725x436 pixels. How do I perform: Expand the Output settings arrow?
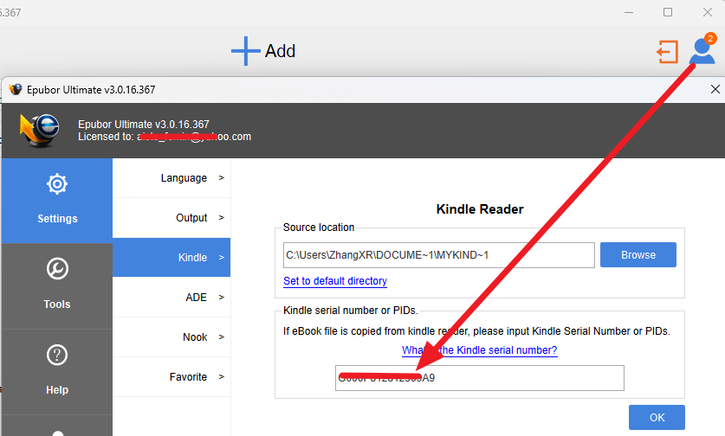(222, 217)
